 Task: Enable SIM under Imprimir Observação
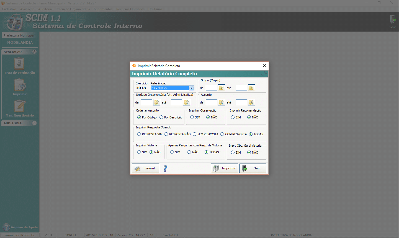pyautogui.click(x=192, y=117)
